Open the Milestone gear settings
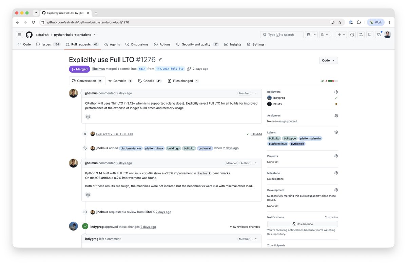The width and height of the screenshot is (407, 264). 336,173
